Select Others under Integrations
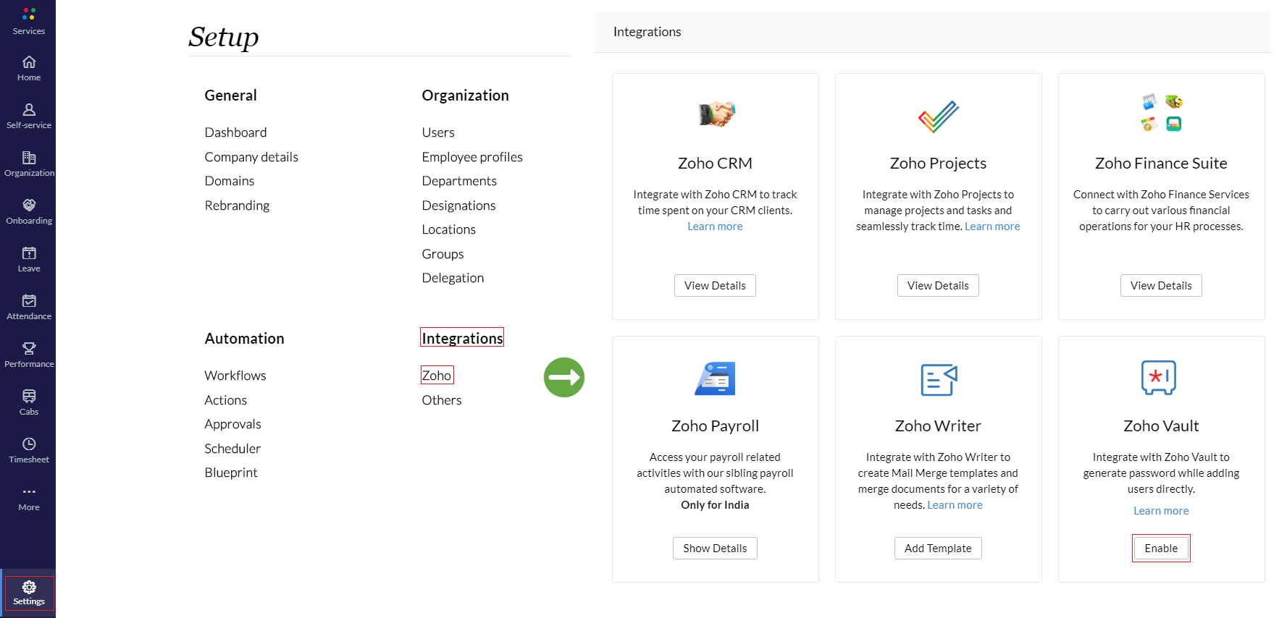This screenshot has height=618, width=1287. point(442,400)
